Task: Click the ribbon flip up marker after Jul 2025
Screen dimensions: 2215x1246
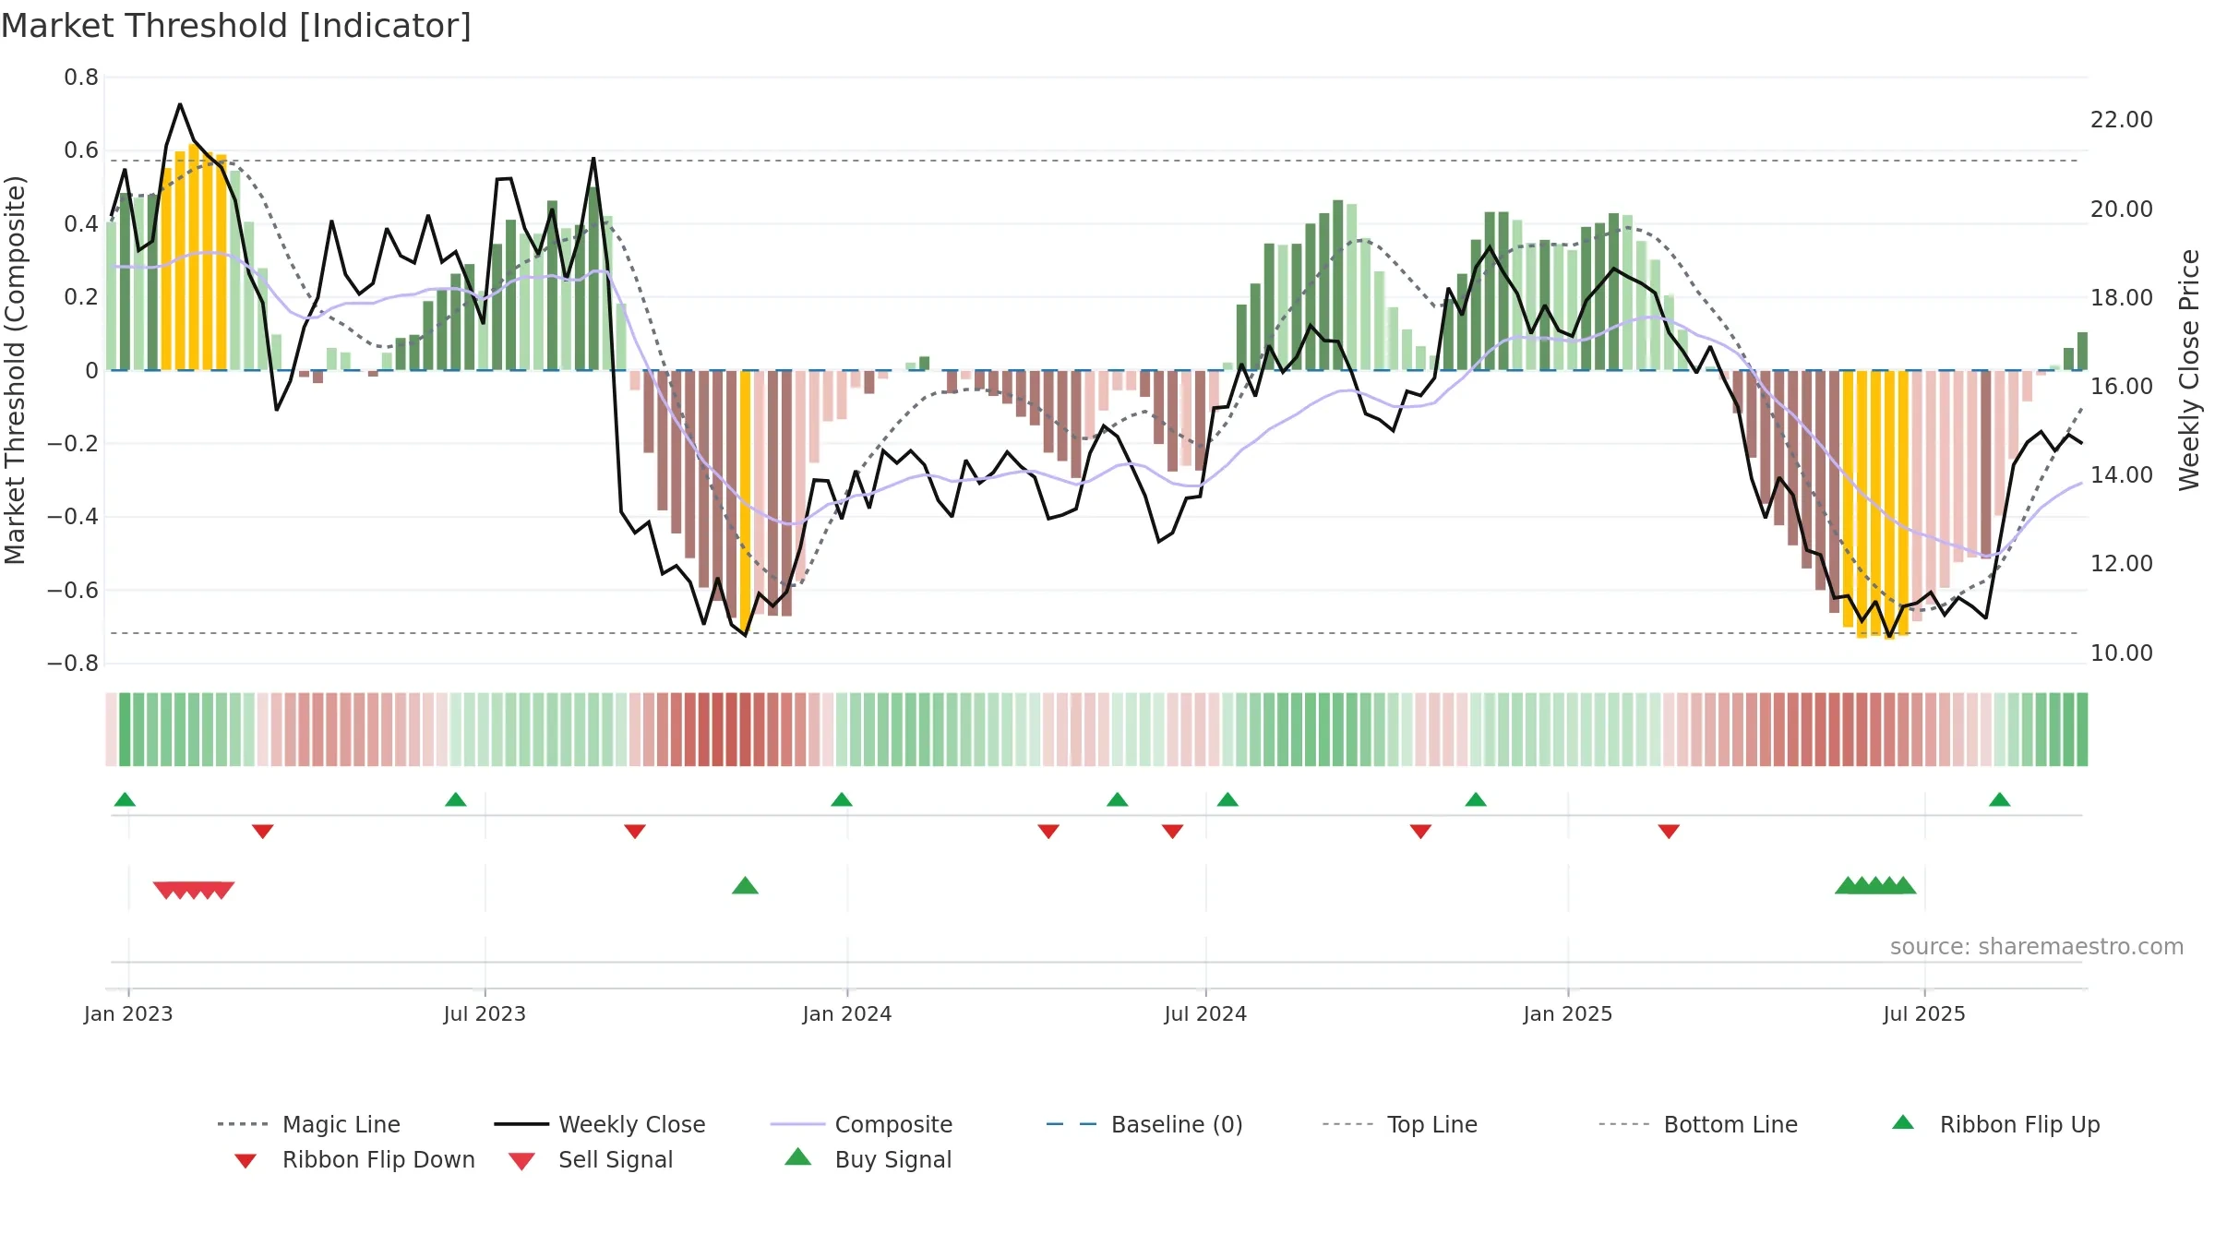Action: [x=2000, y=799]
